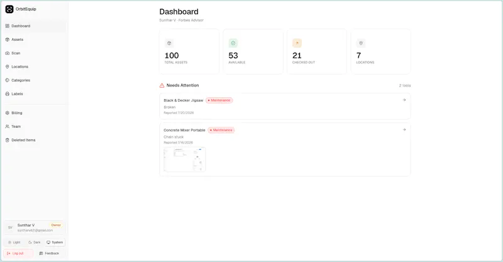Navigate to Locations in sidebar
Viewport: 503px width, 262px height.
pyautogui.click(x=35, y=67)
